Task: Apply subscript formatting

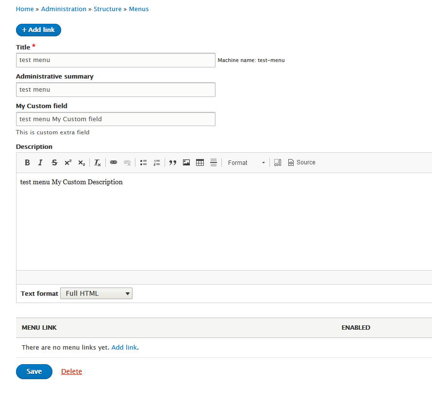Action: [x=82, y=163]
